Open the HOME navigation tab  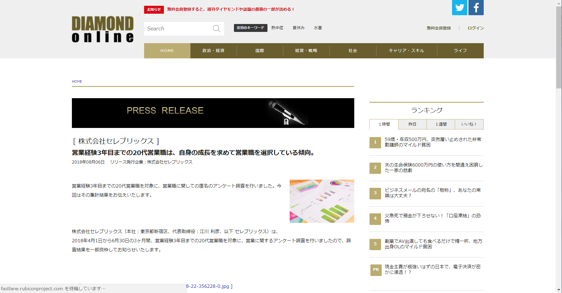[167, 51]
